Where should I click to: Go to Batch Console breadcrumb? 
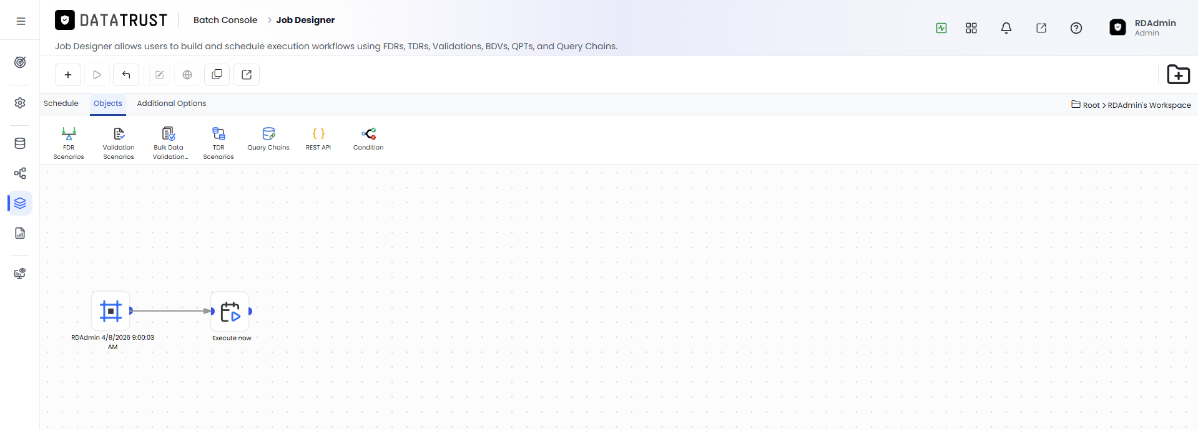point(225,20)
